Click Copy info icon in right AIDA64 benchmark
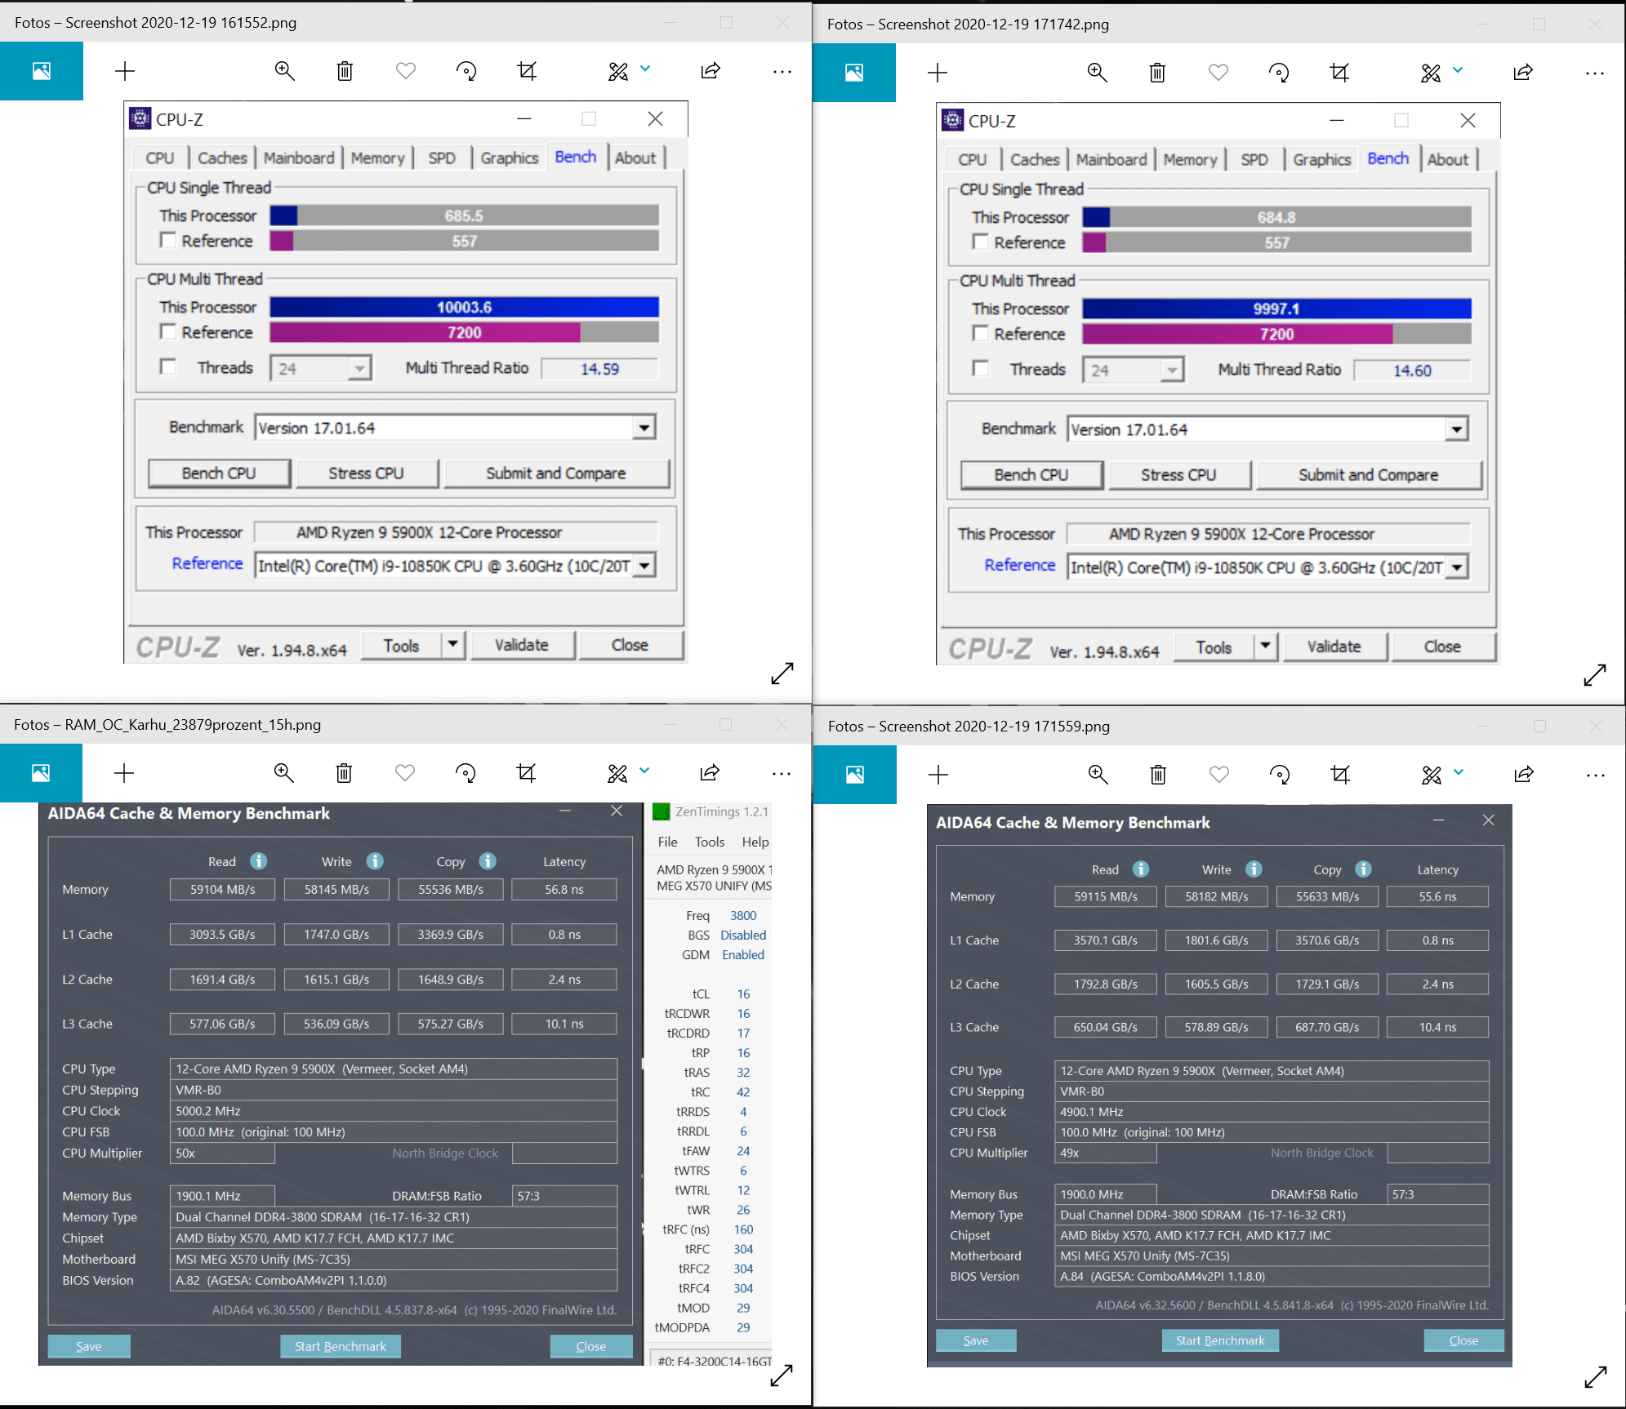1626x1409 pixels. click(1363, 869)
